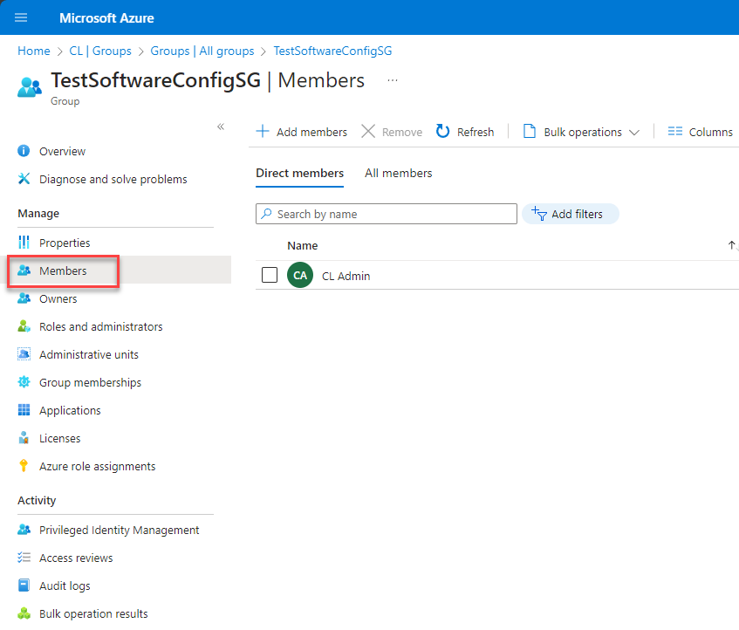
Task: Open the CL Admin member entry
Action: tap(346, 276)
